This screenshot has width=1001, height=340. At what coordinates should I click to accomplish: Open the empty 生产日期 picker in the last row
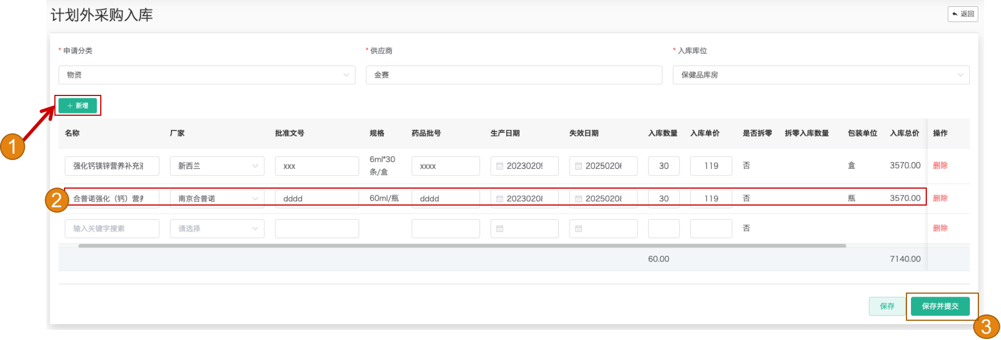[524, 229]
